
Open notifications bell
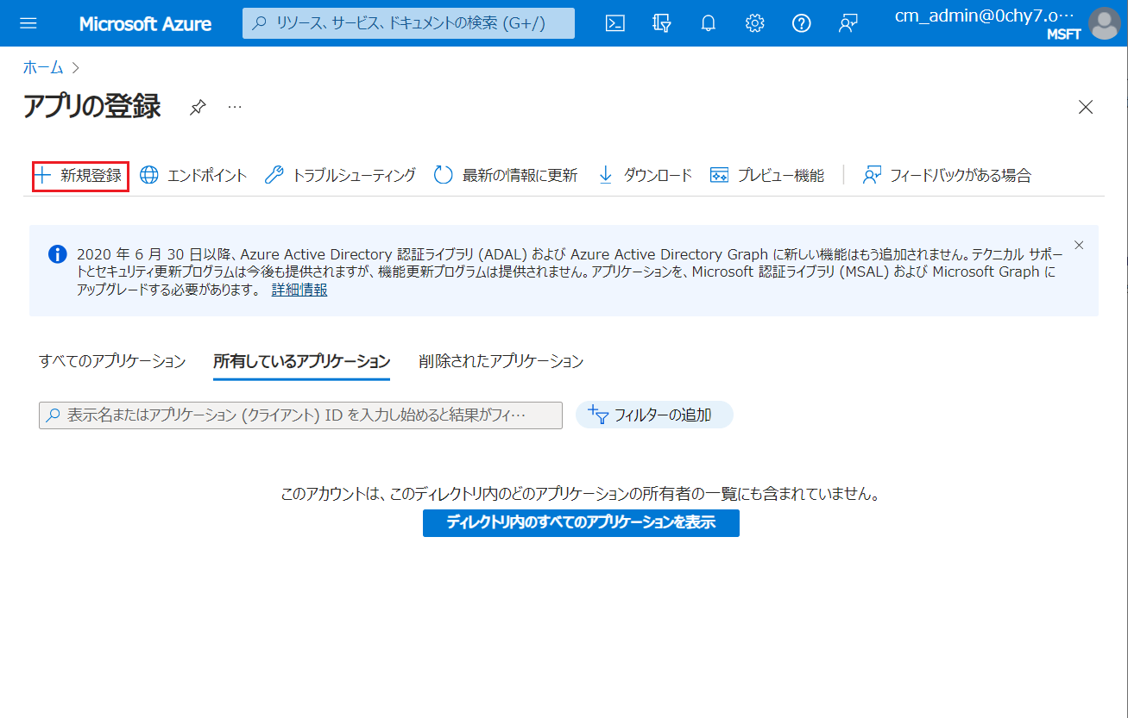point(709,23)
